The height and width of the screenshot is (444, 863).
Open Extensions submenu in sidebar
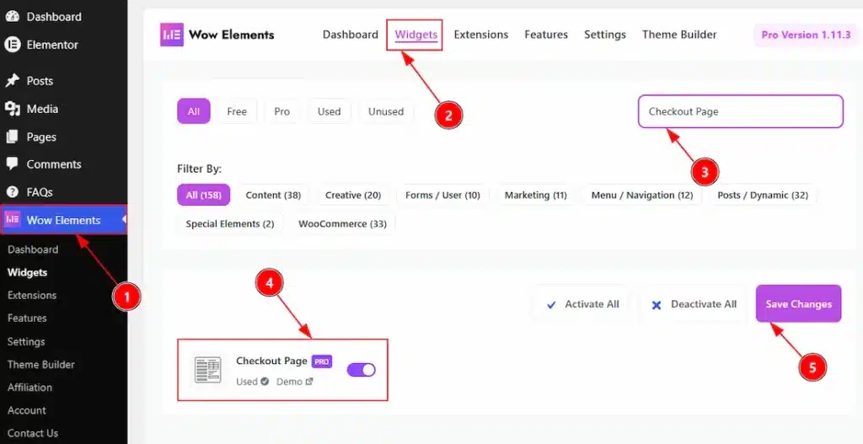[32, 295]
